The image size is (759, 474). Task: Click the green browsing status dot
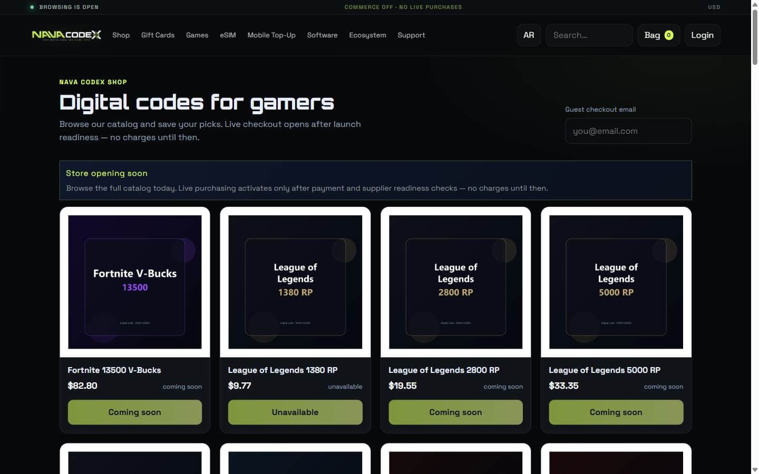click(32, 7)
